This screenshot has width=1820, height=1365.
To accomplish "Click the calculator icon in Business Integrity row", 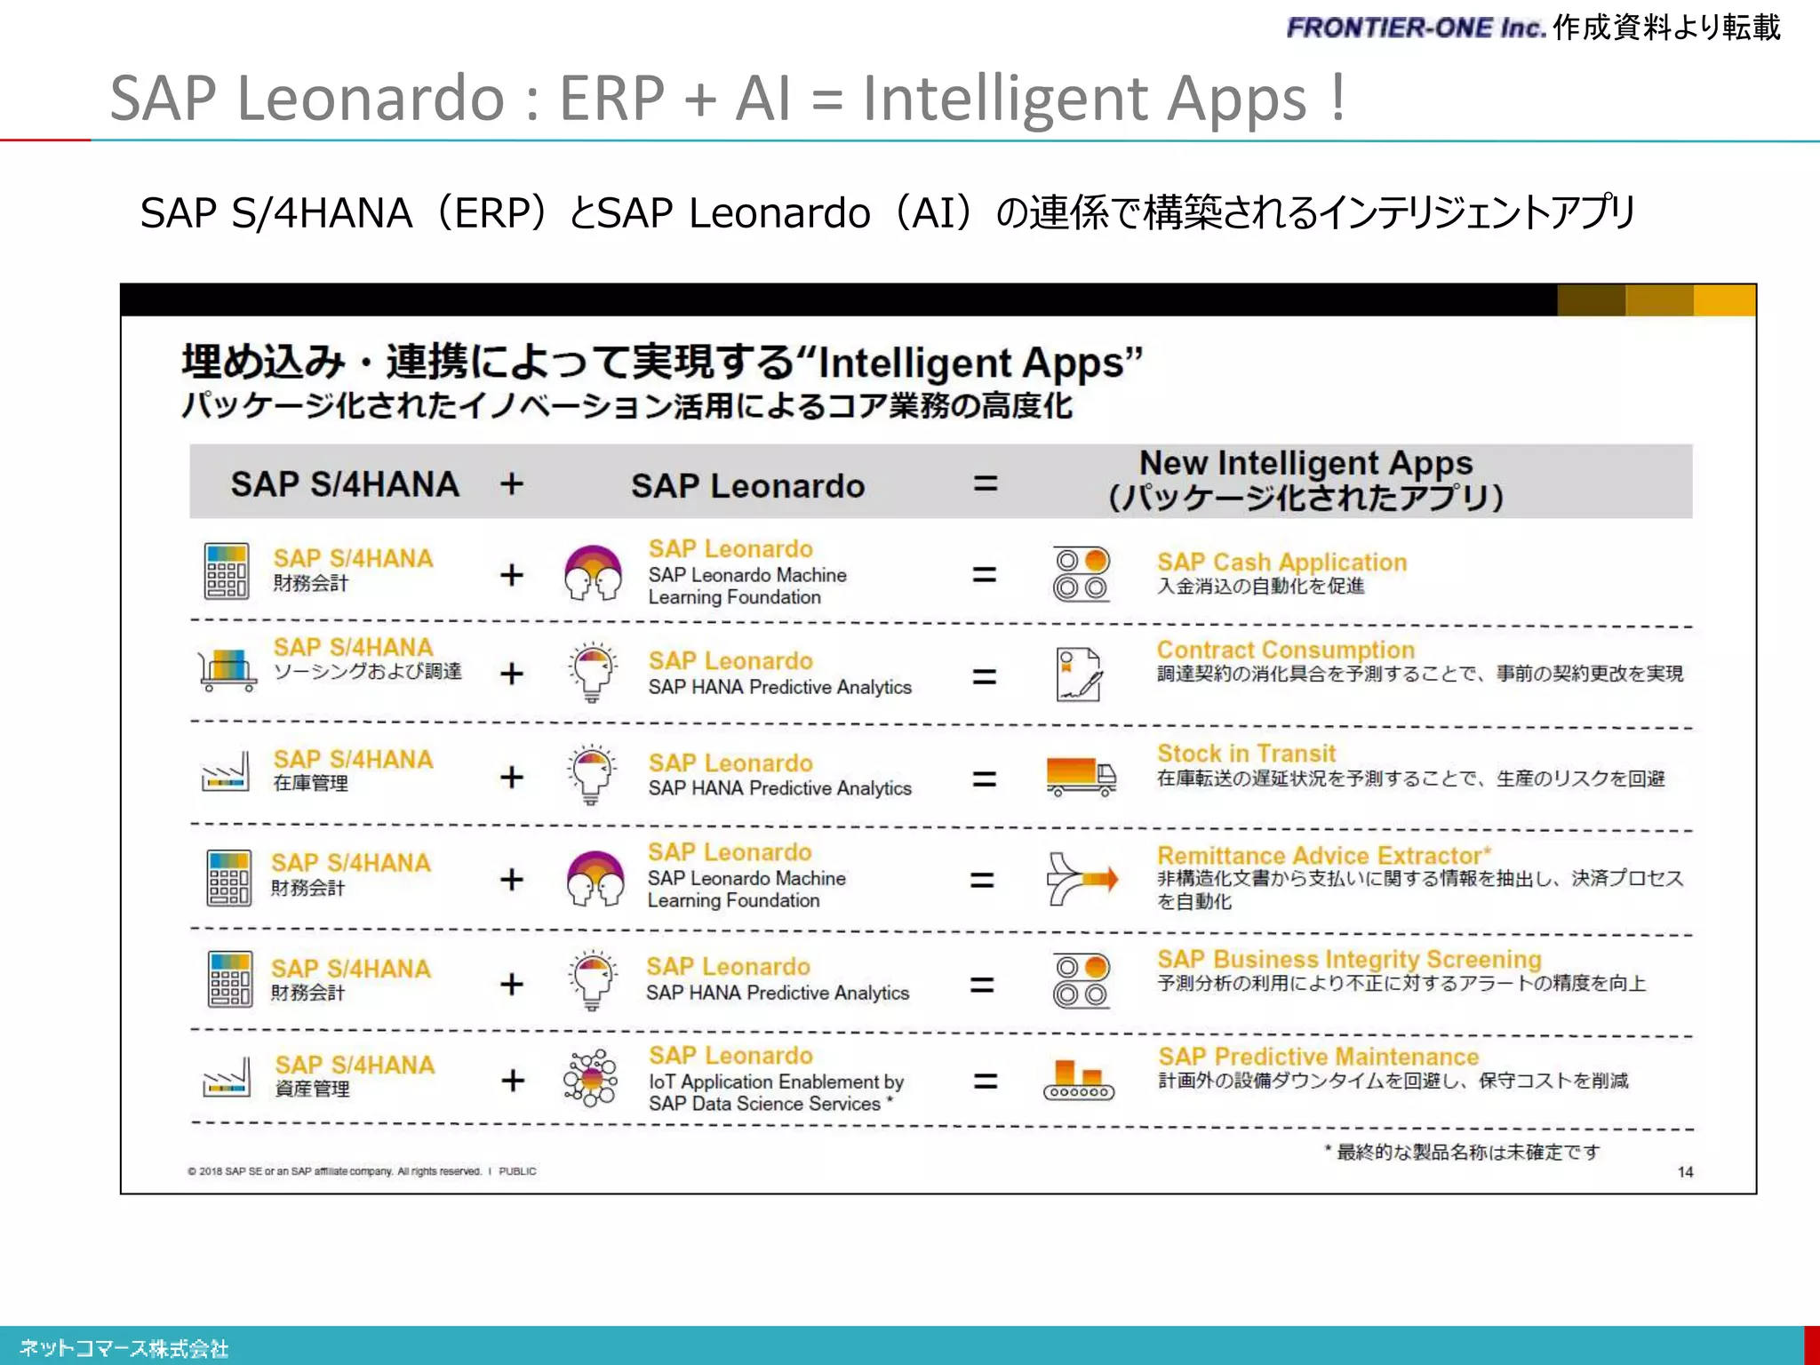I will click(x=229, y=979).
